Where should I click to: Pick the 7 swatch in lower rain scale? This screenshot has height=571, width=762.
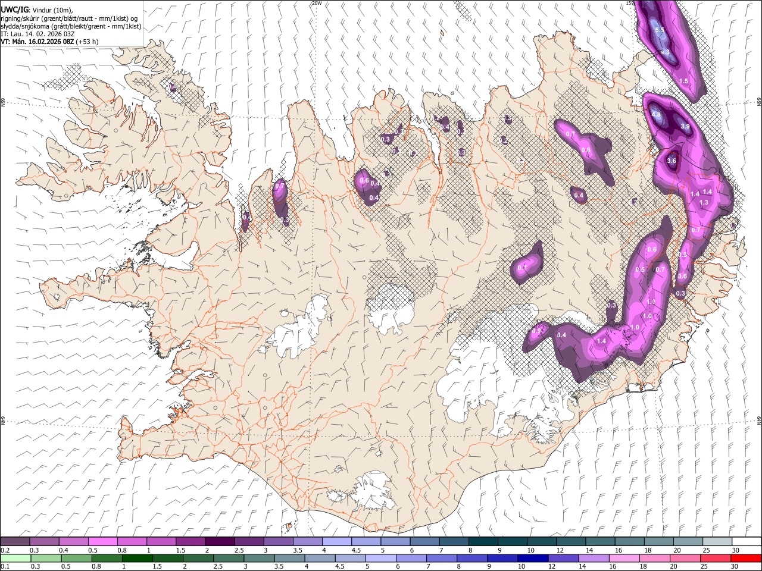point(442,558)
